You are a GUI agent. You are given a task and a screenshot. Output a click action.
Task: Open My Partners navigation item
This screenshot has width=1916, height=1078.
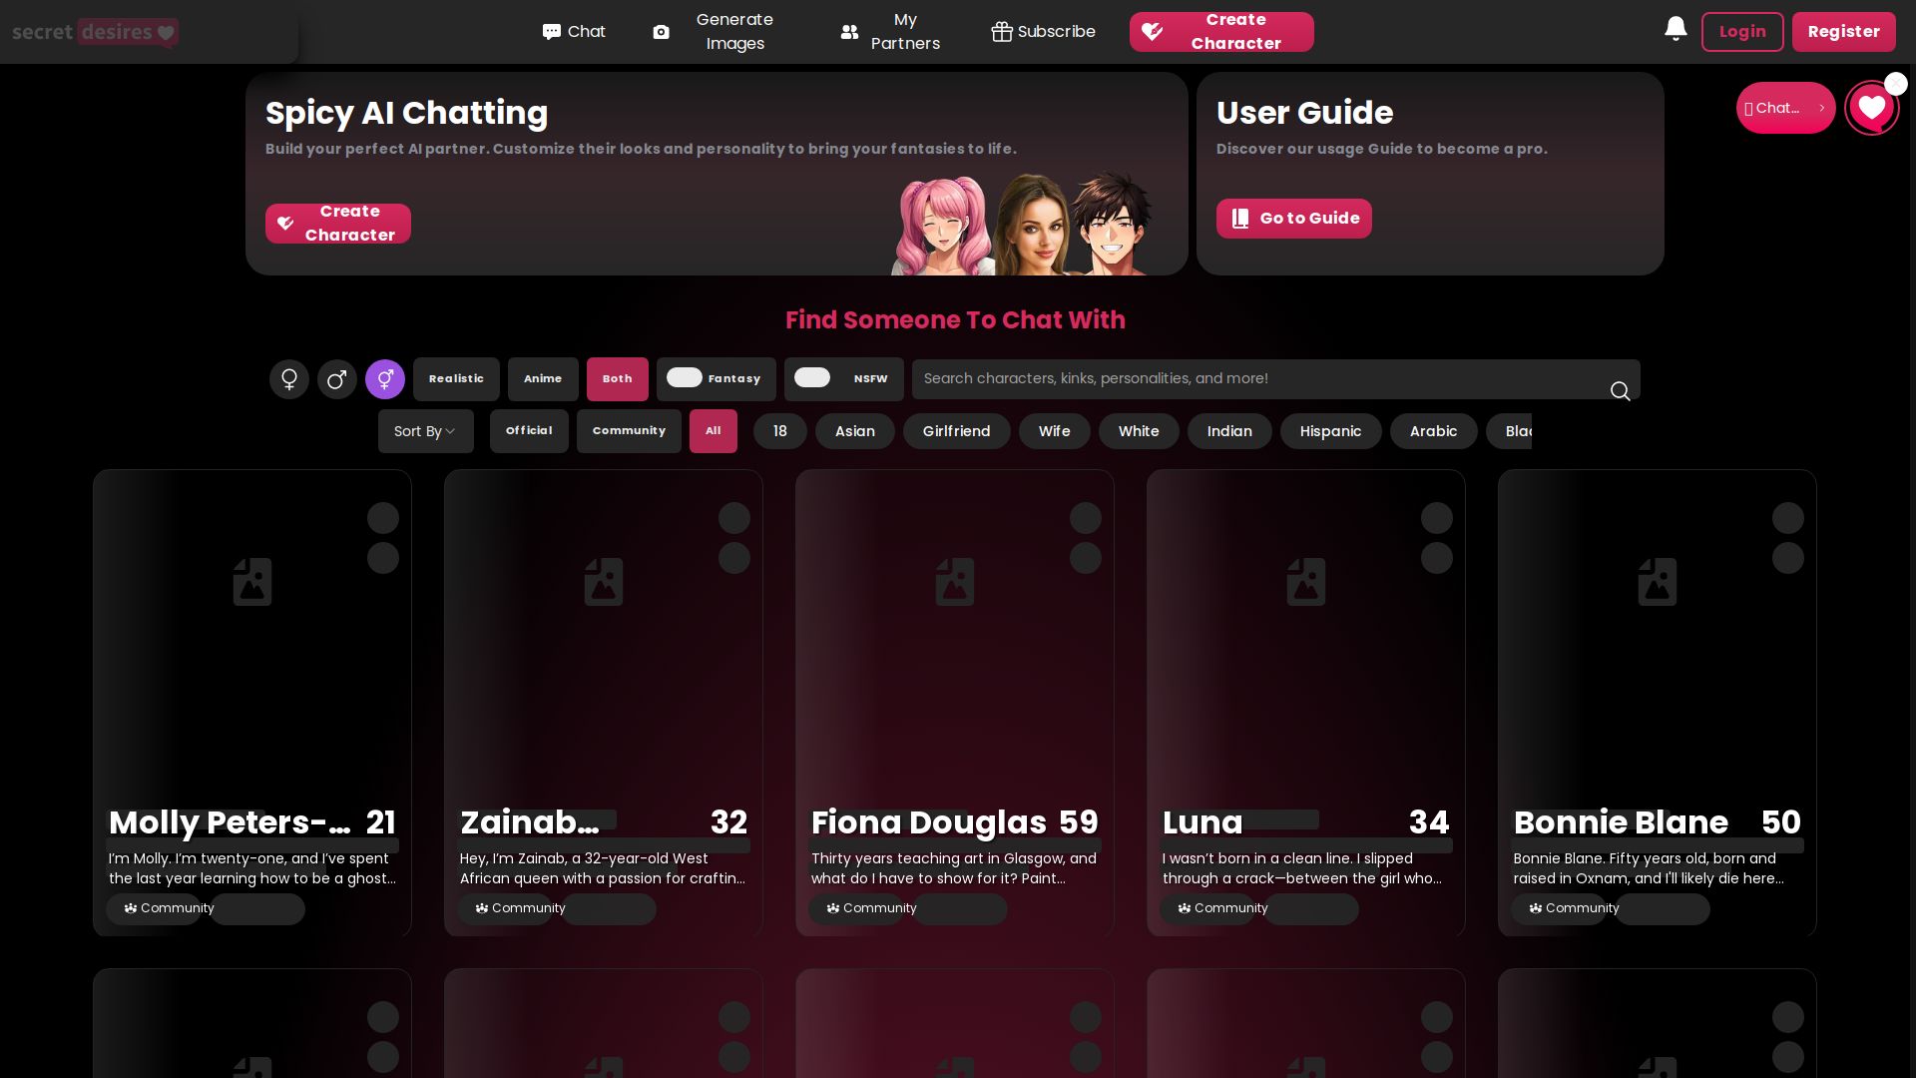click(x=890, y=32)
